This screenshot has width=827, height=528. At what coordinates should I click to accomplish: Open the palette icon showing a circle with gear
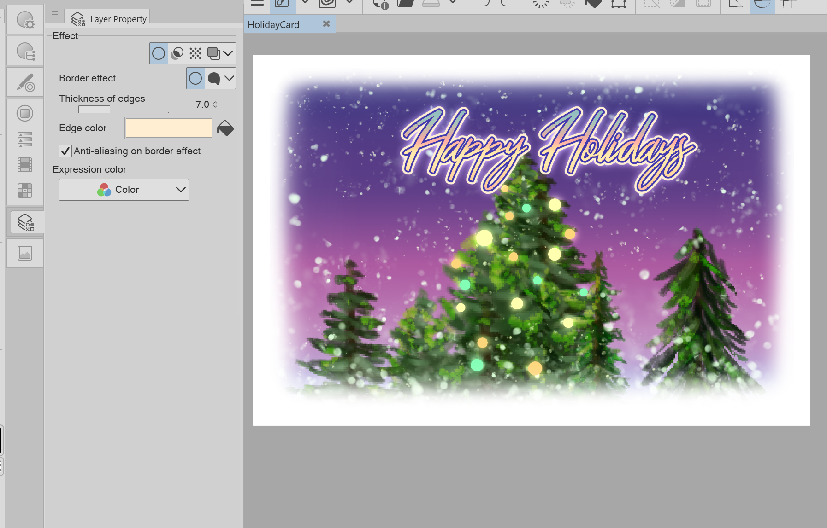(25, 20)
